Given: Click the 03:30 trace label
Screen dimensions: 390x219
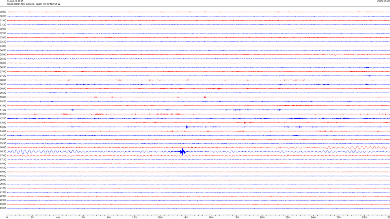Looking at the screenshot, I should [3, 42].
